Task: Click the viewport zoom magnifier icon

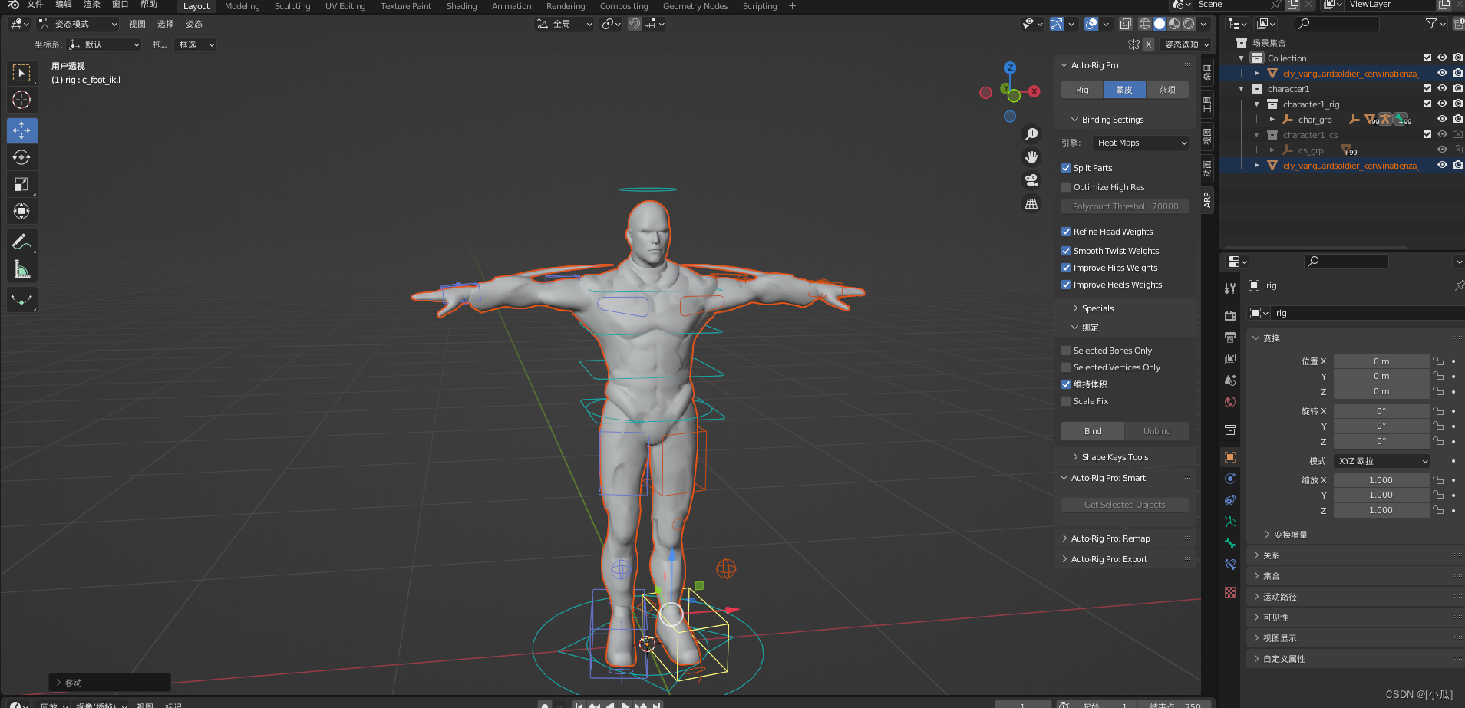Action: pyautogui.click(x=1031, y=134)
